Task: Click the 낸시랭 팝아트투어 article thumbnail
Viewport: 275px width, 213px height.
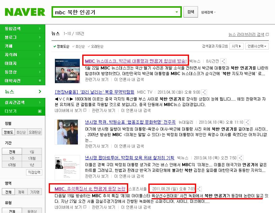Action: pos(67,168)
